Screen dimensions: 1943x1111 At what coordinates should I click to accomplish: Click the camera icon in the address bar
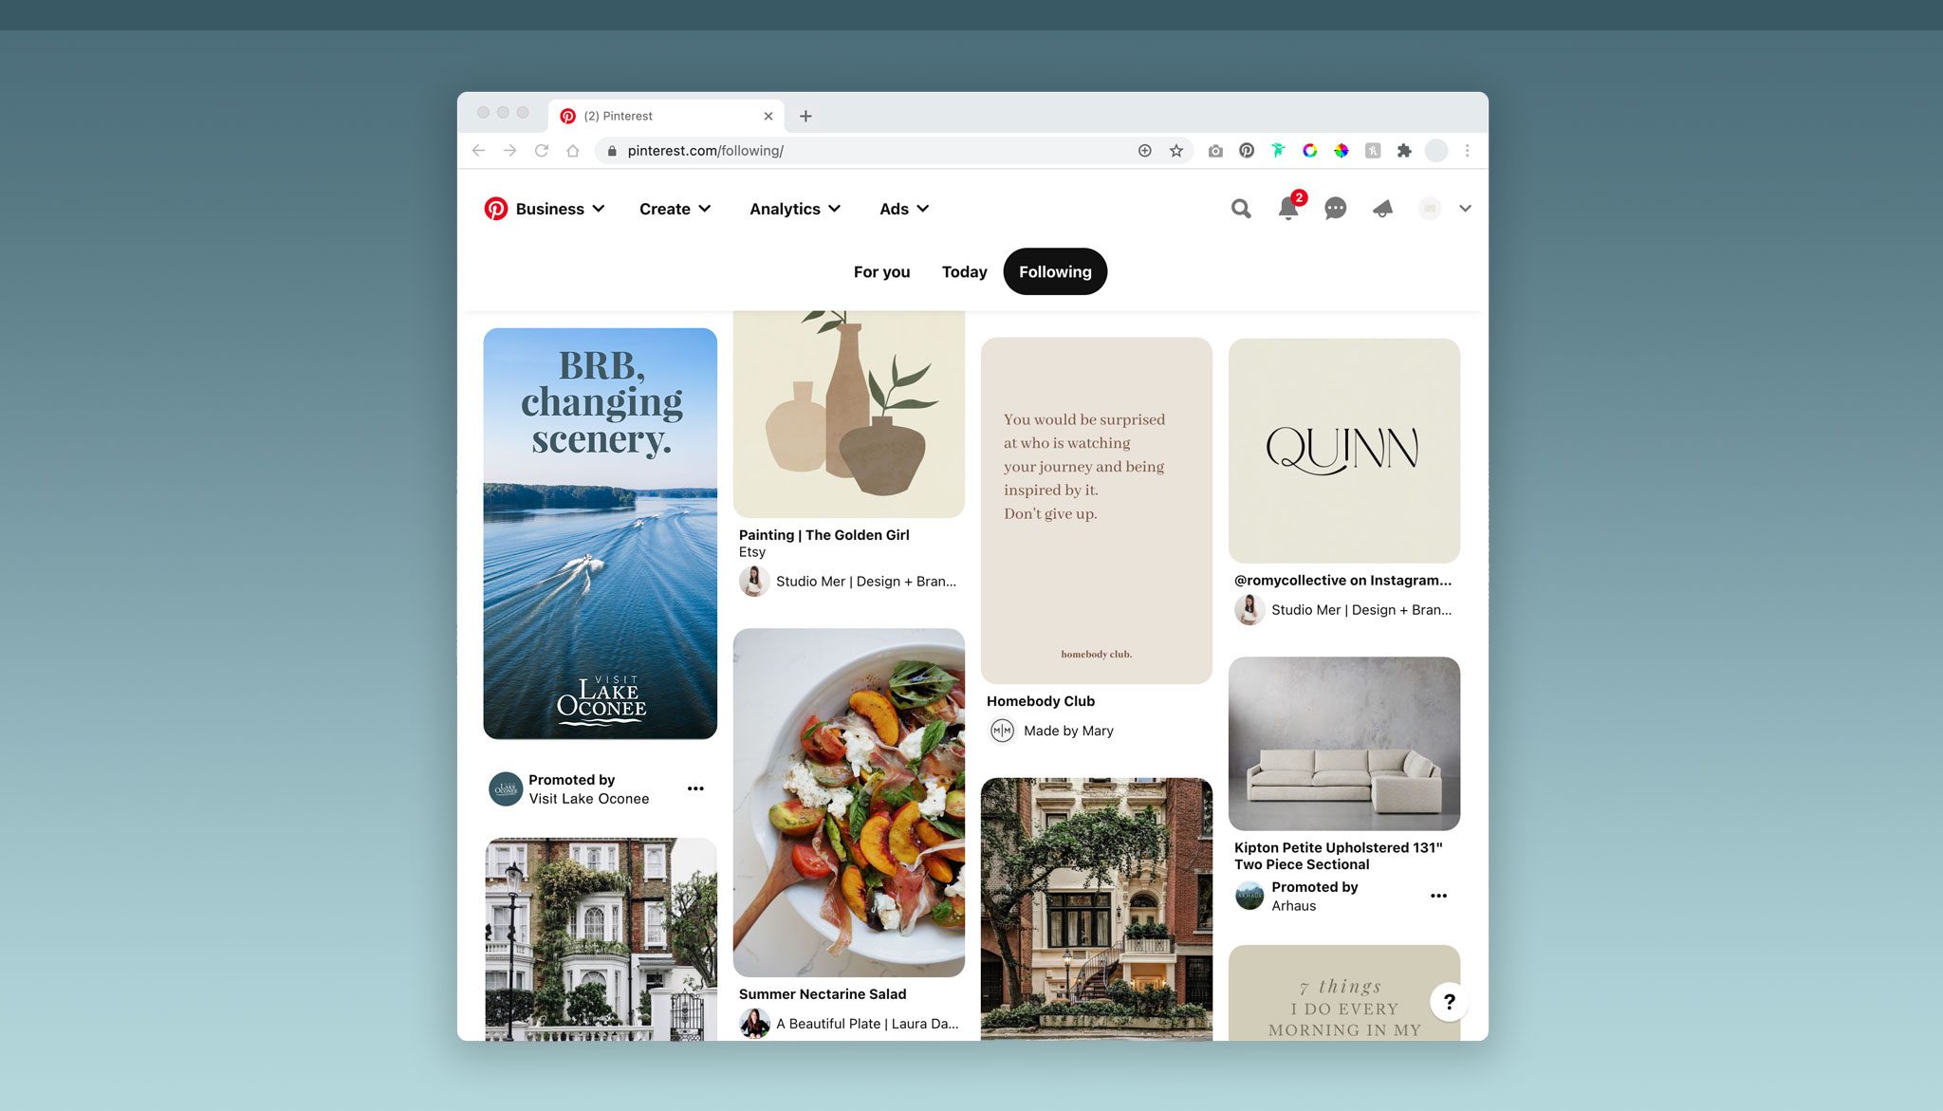pyautogui.click(x=1215, y=150)
